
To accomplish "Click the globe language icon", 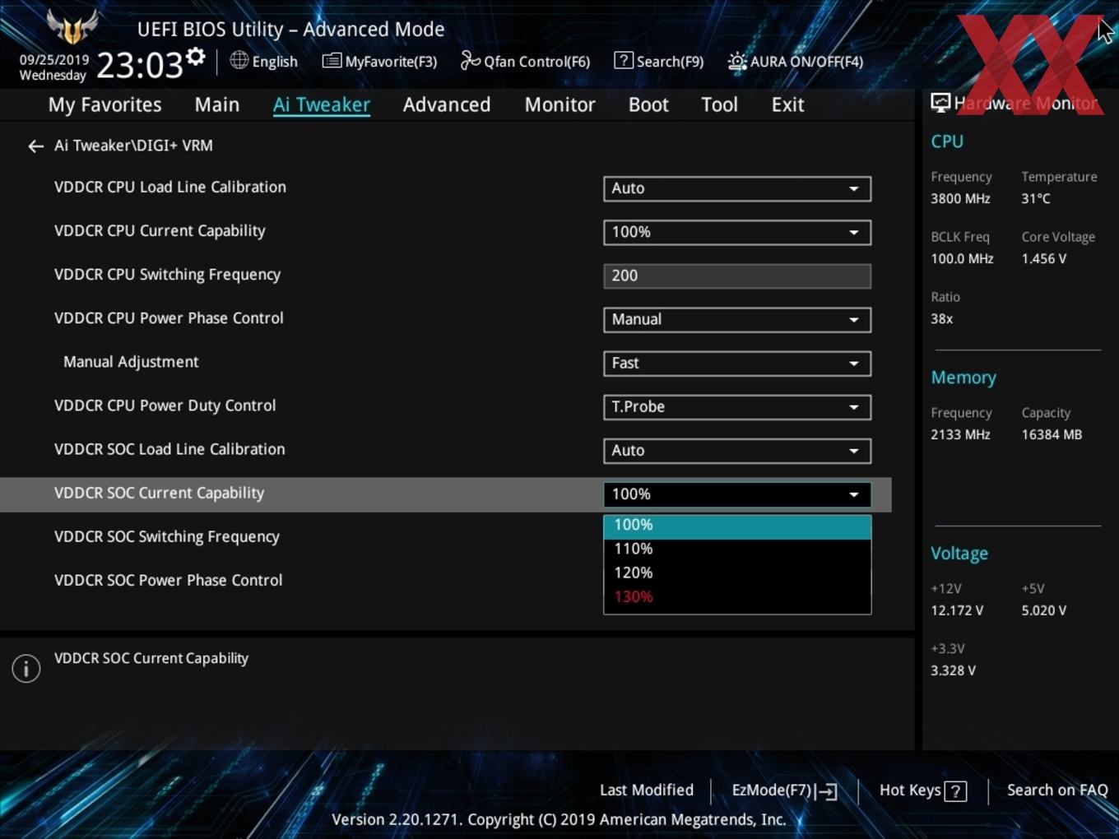I will coord(239,60).
